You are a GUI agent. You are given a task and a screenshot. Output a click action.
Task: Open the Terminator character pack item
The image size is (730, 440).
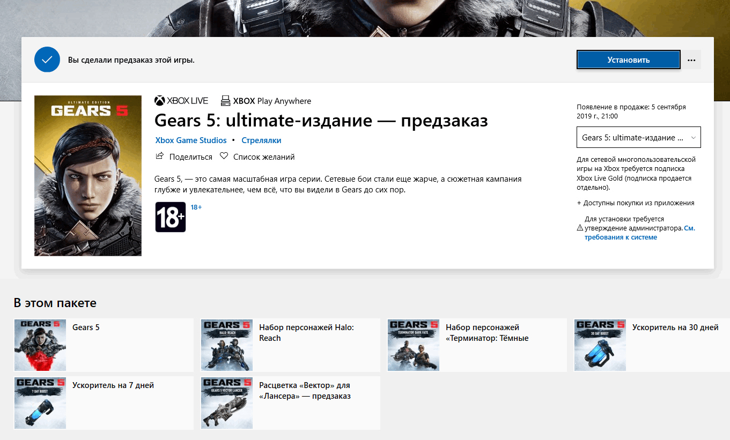(x=477, y=345)
